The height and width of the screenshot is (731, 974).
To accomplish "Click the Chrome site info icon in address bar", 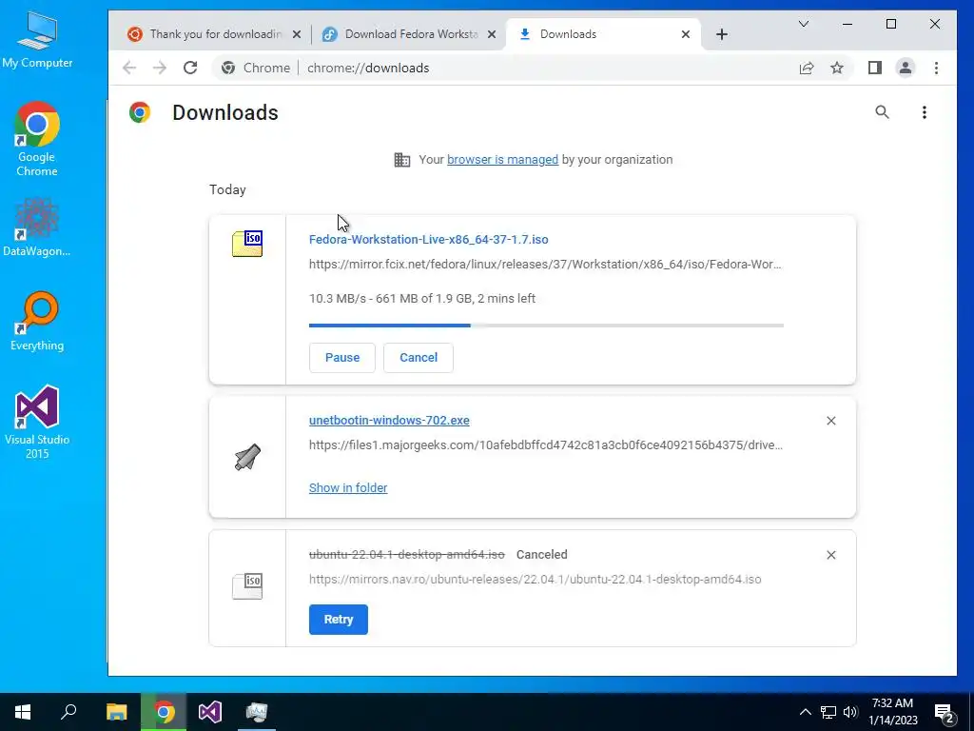I will (x=228, y=68).
